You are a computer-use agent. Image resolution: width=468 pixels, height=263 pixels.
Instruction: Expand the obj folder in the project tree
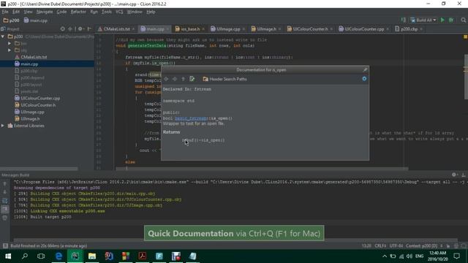[x=10, y=50]
